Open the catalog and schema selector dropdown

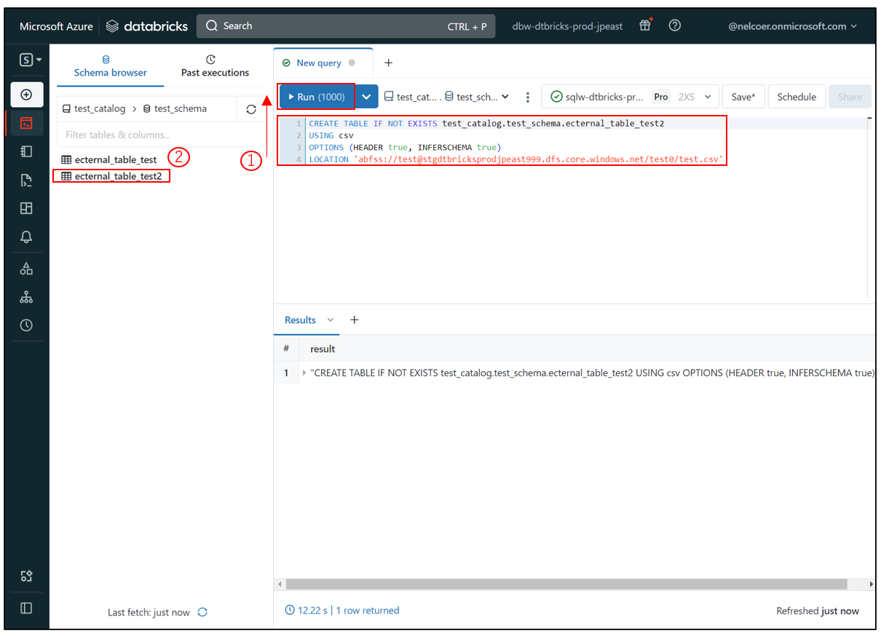click(x=446, y=97)
